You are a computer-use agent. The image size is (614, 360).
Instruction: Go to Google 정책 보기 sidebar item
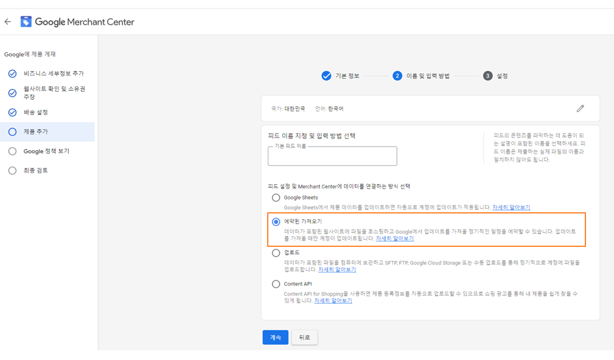click(x=46, y=151)
